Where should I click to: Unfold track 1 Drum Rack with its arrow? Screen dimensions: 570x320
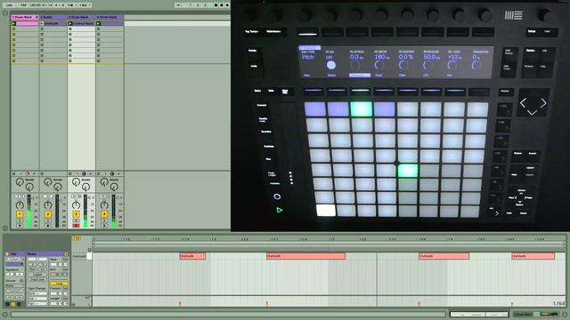pos(37,17)
